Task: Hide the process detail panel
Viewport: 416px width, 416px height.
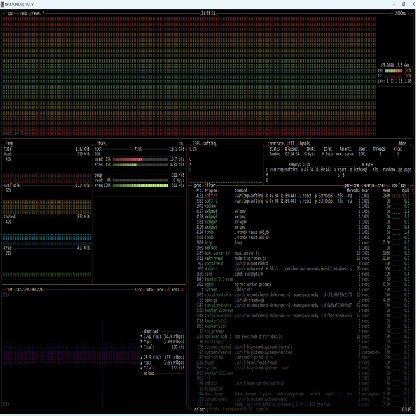Action: click(x=402, y=144)
